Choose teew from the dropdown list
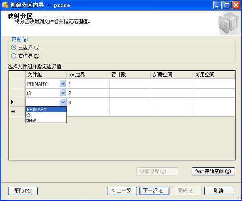This screenshot has height=201, width=242. click(x=46, y=120)
